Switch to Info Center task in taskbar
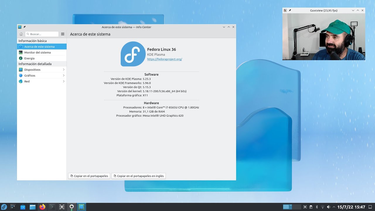The image size is (375, 211). [x=81, y=207]
